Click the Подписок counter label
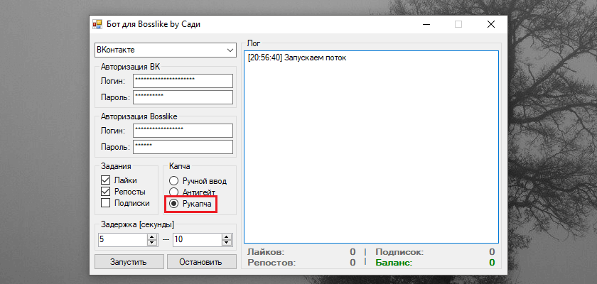 click(x=399, y=251)
